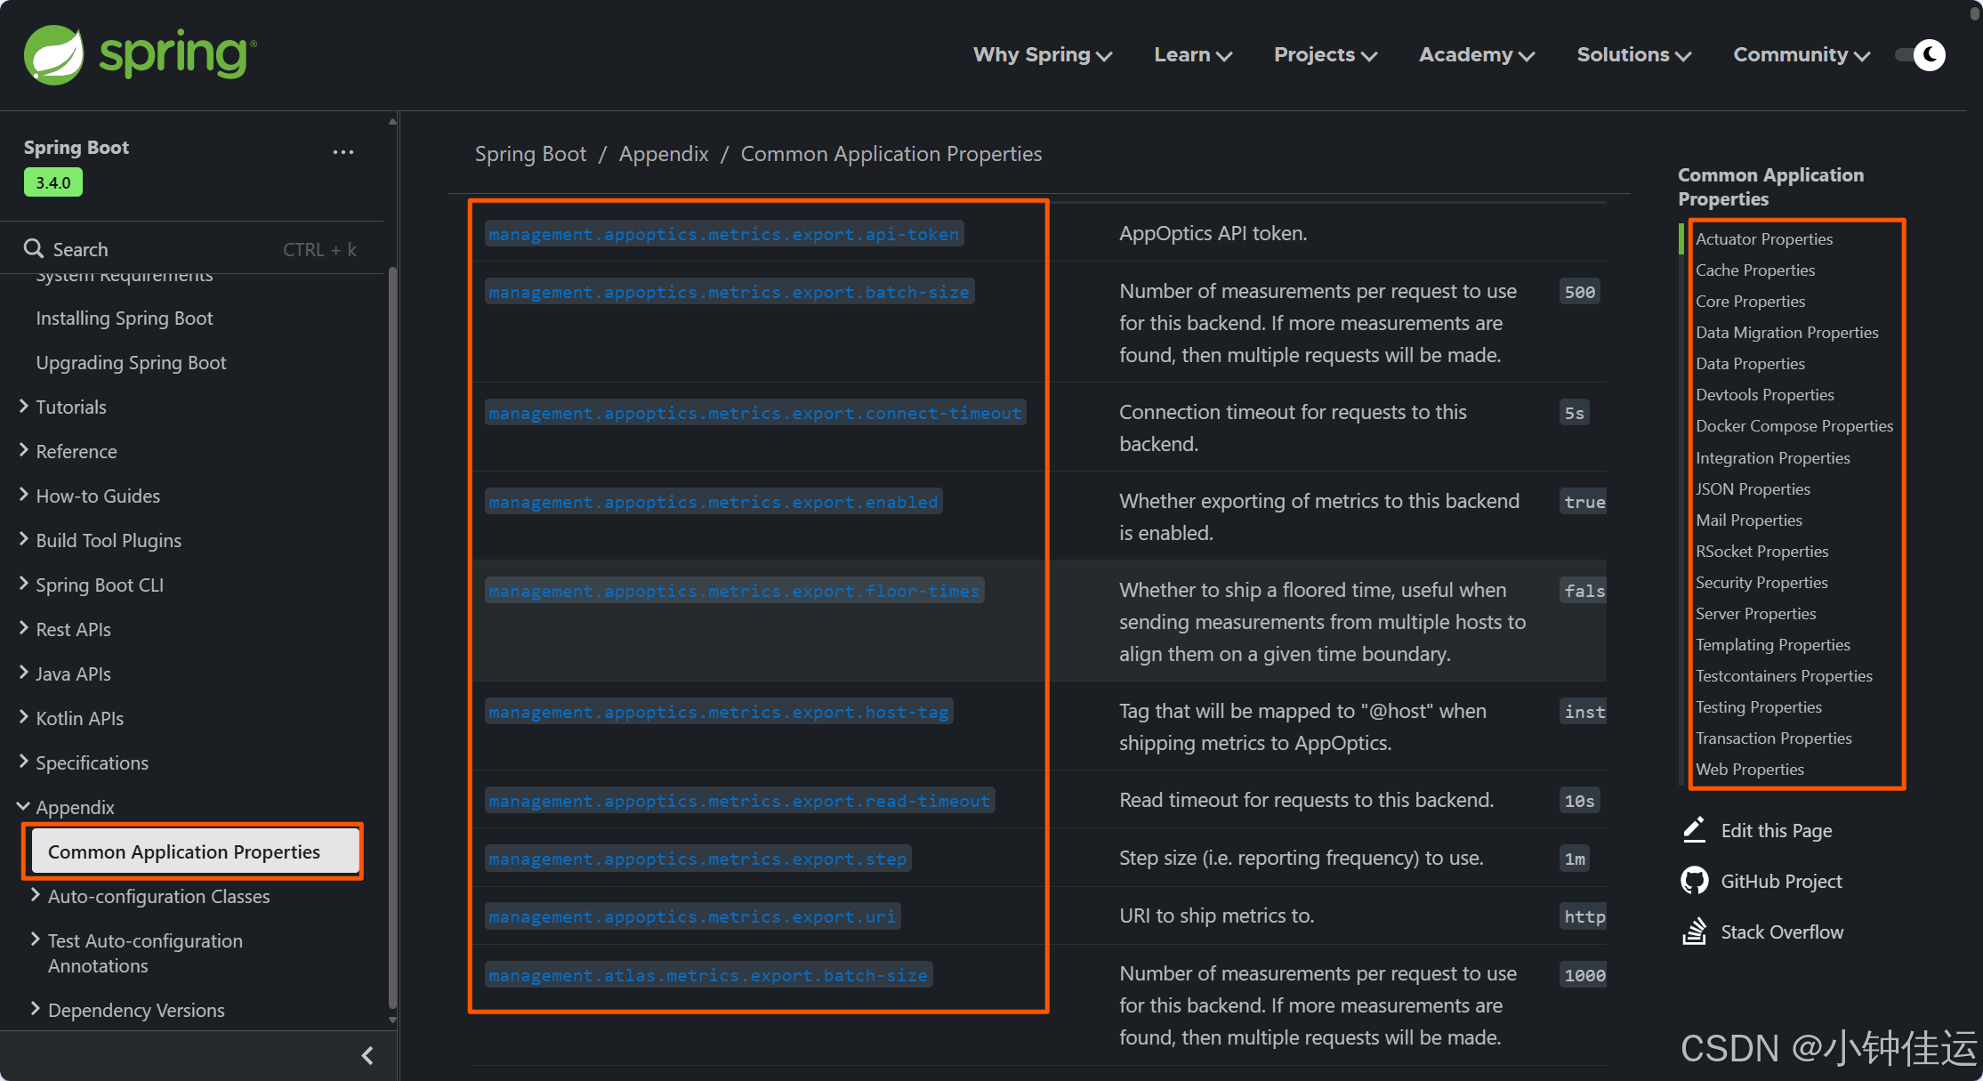1983x1081 pixels.
Task: Jump to JSON Properties section
Action: [1753, 488]
